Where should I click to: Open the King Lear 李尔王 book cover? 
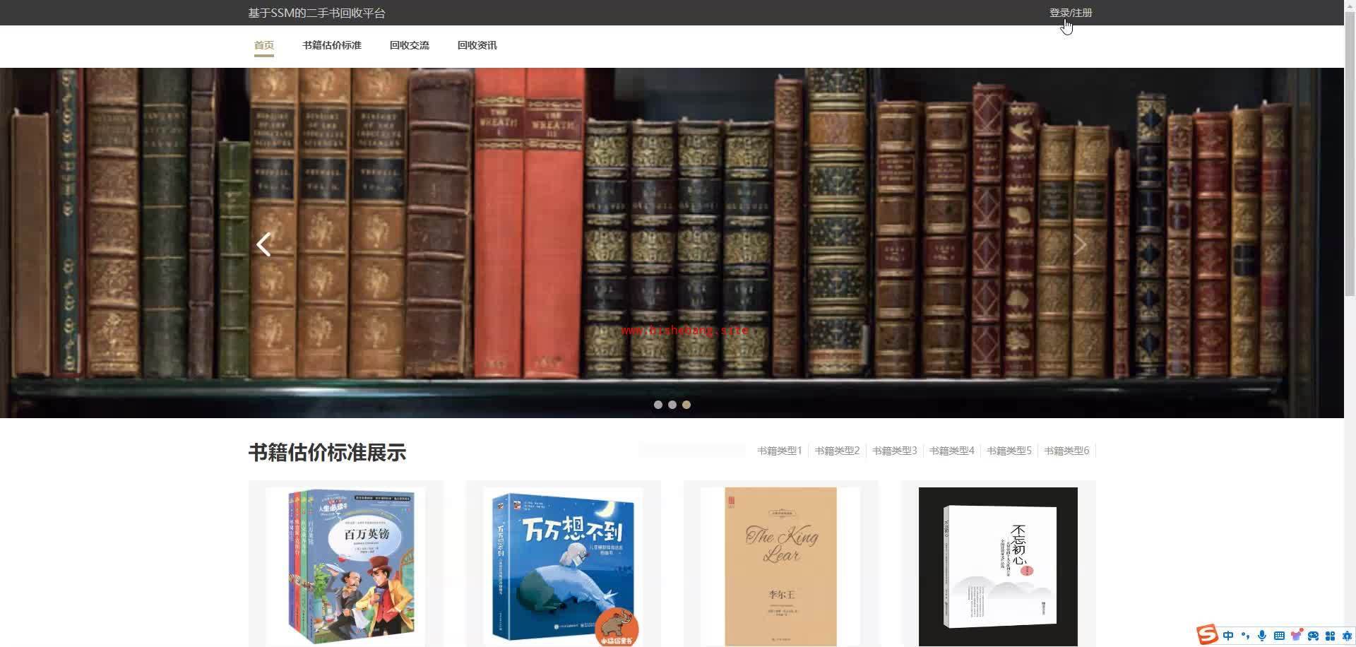click(x=781, y=566)
